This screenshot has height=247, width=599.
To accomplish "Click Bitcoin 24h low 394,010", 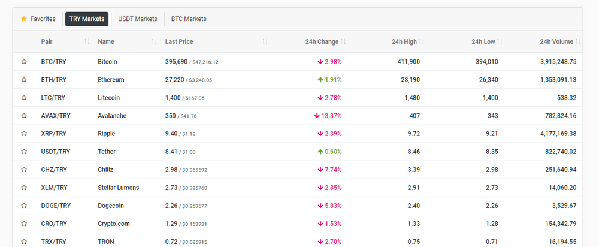I will click(x=486, y=62).
